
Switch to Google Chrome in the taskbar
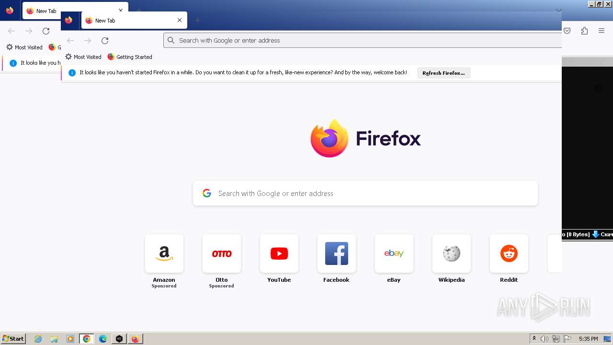[87, 339]
